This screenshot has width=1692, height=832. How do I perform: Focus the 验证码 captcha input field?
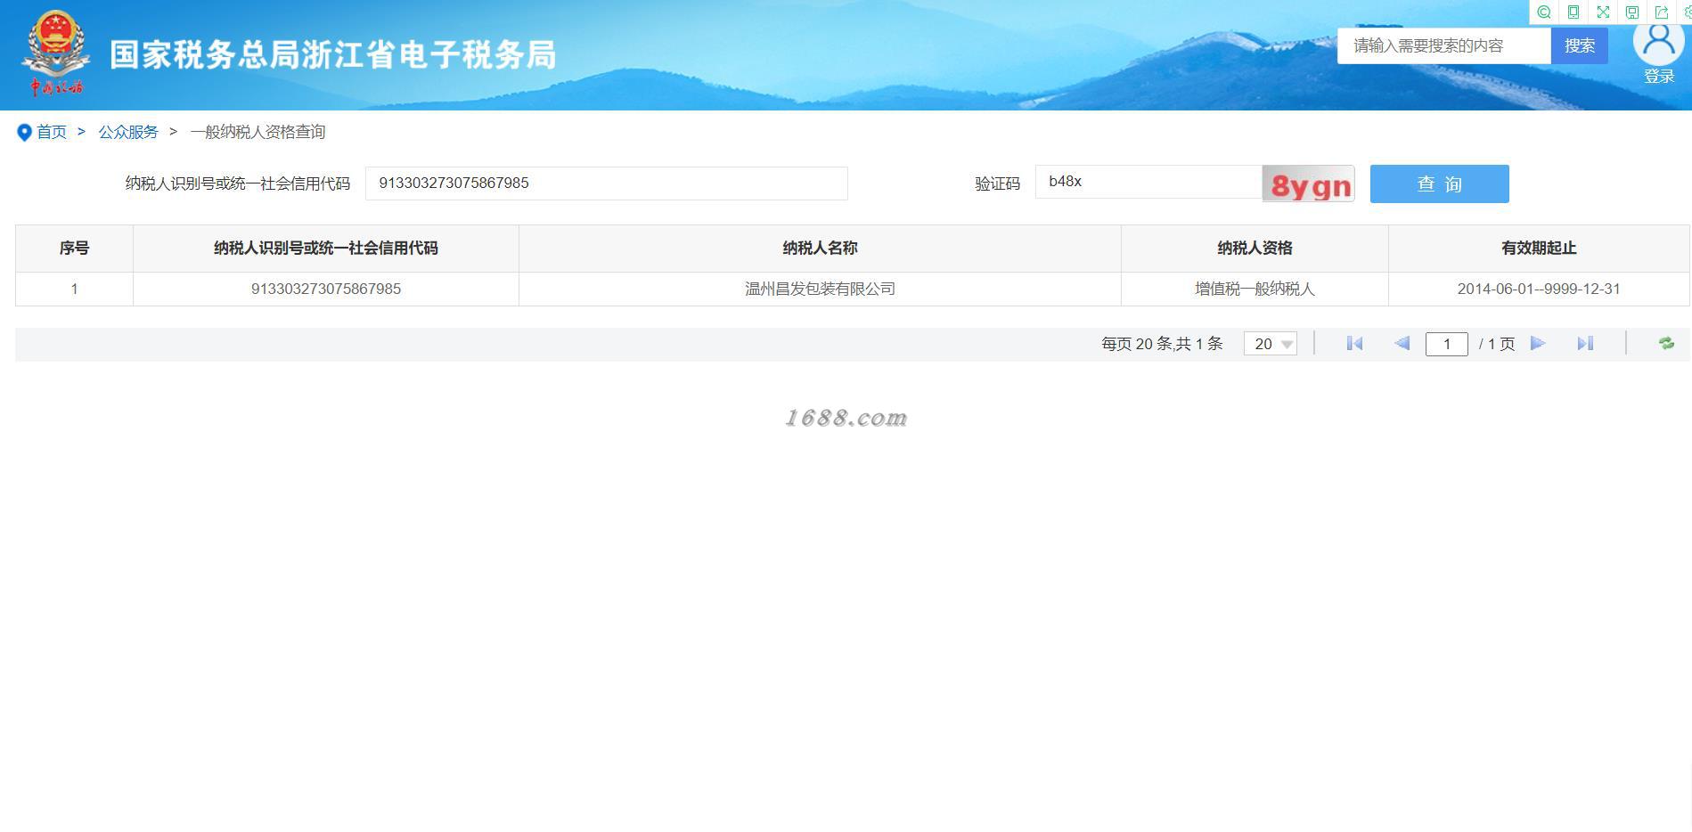pyautogui.click(x=1148, y=182)
